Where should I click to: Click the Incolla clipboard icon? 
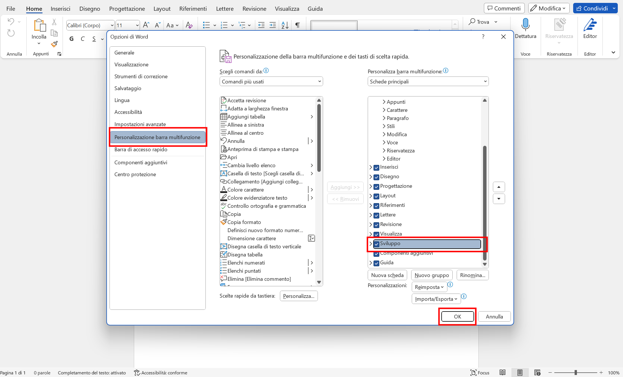pos(39,26)
